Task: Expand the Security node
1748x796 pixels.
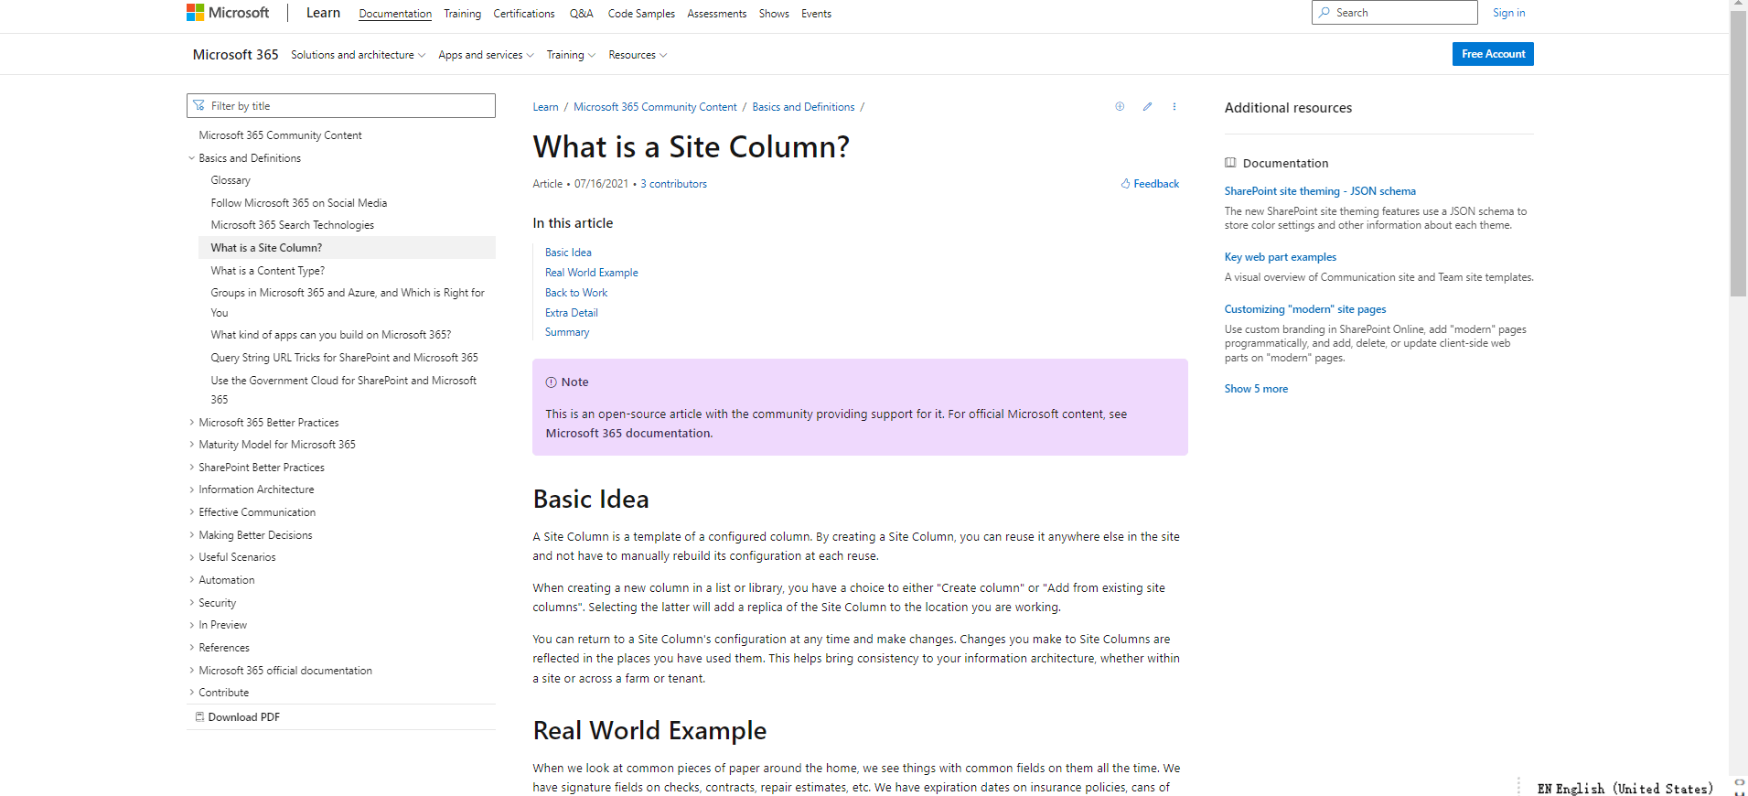Action: point(191,603)
